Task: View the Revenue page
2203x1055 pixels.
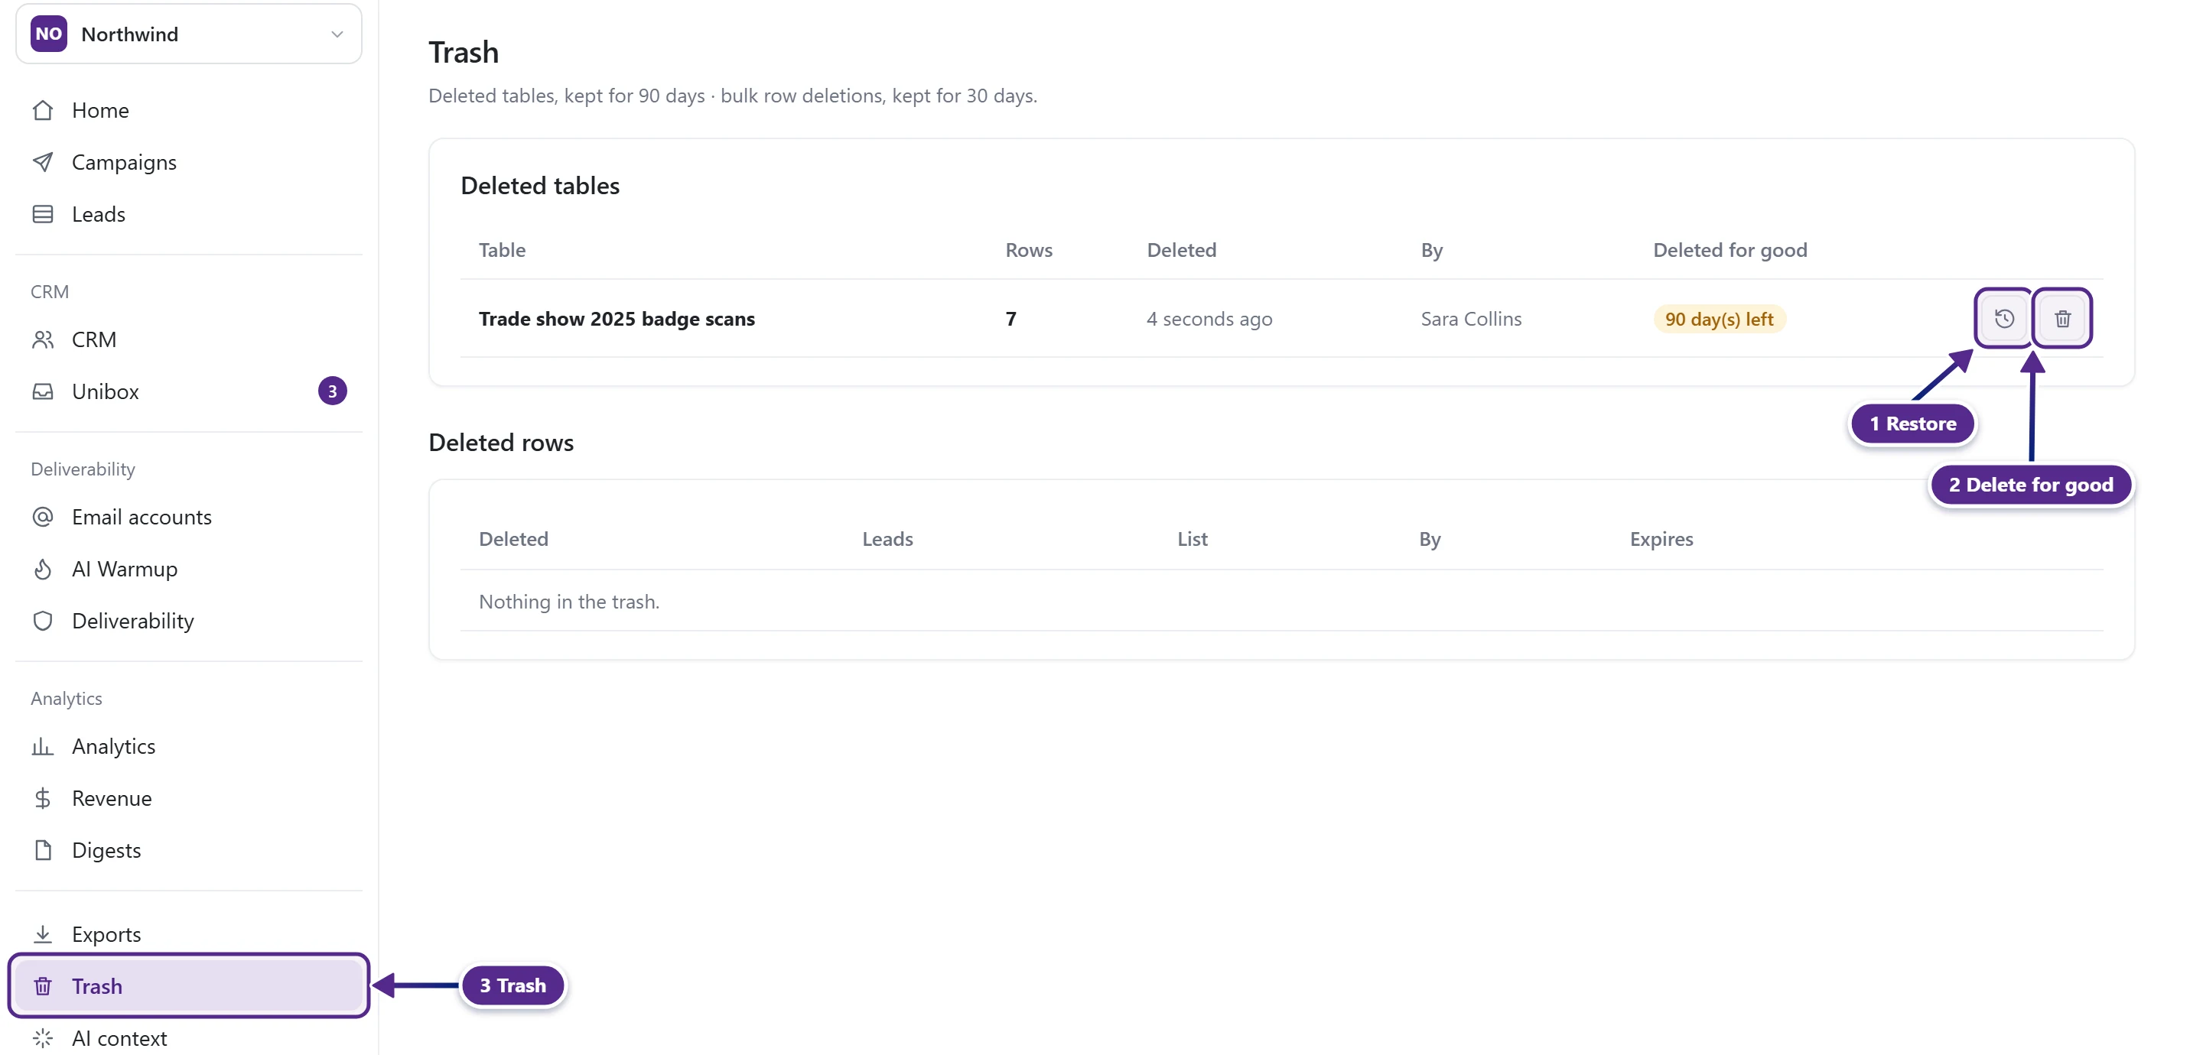Action: (189, 799)
